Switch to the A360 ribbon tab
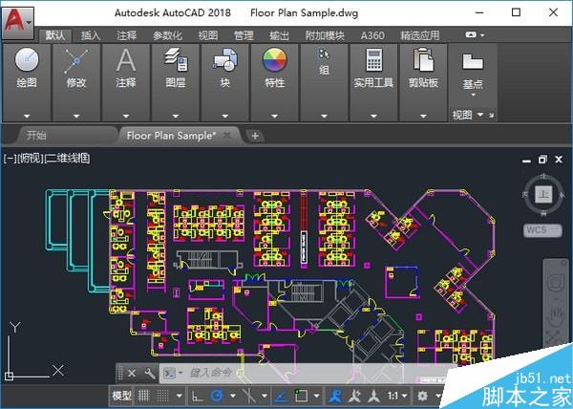Viewport: 573px width, 409px height. (372, 35)
